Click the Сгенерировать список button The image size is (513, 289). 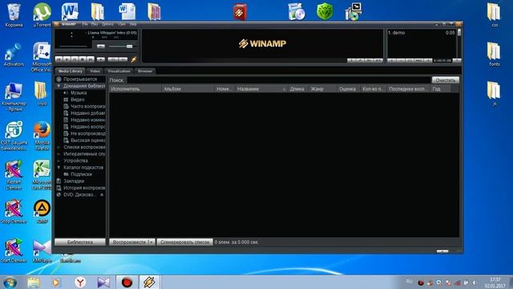point(185,242)
